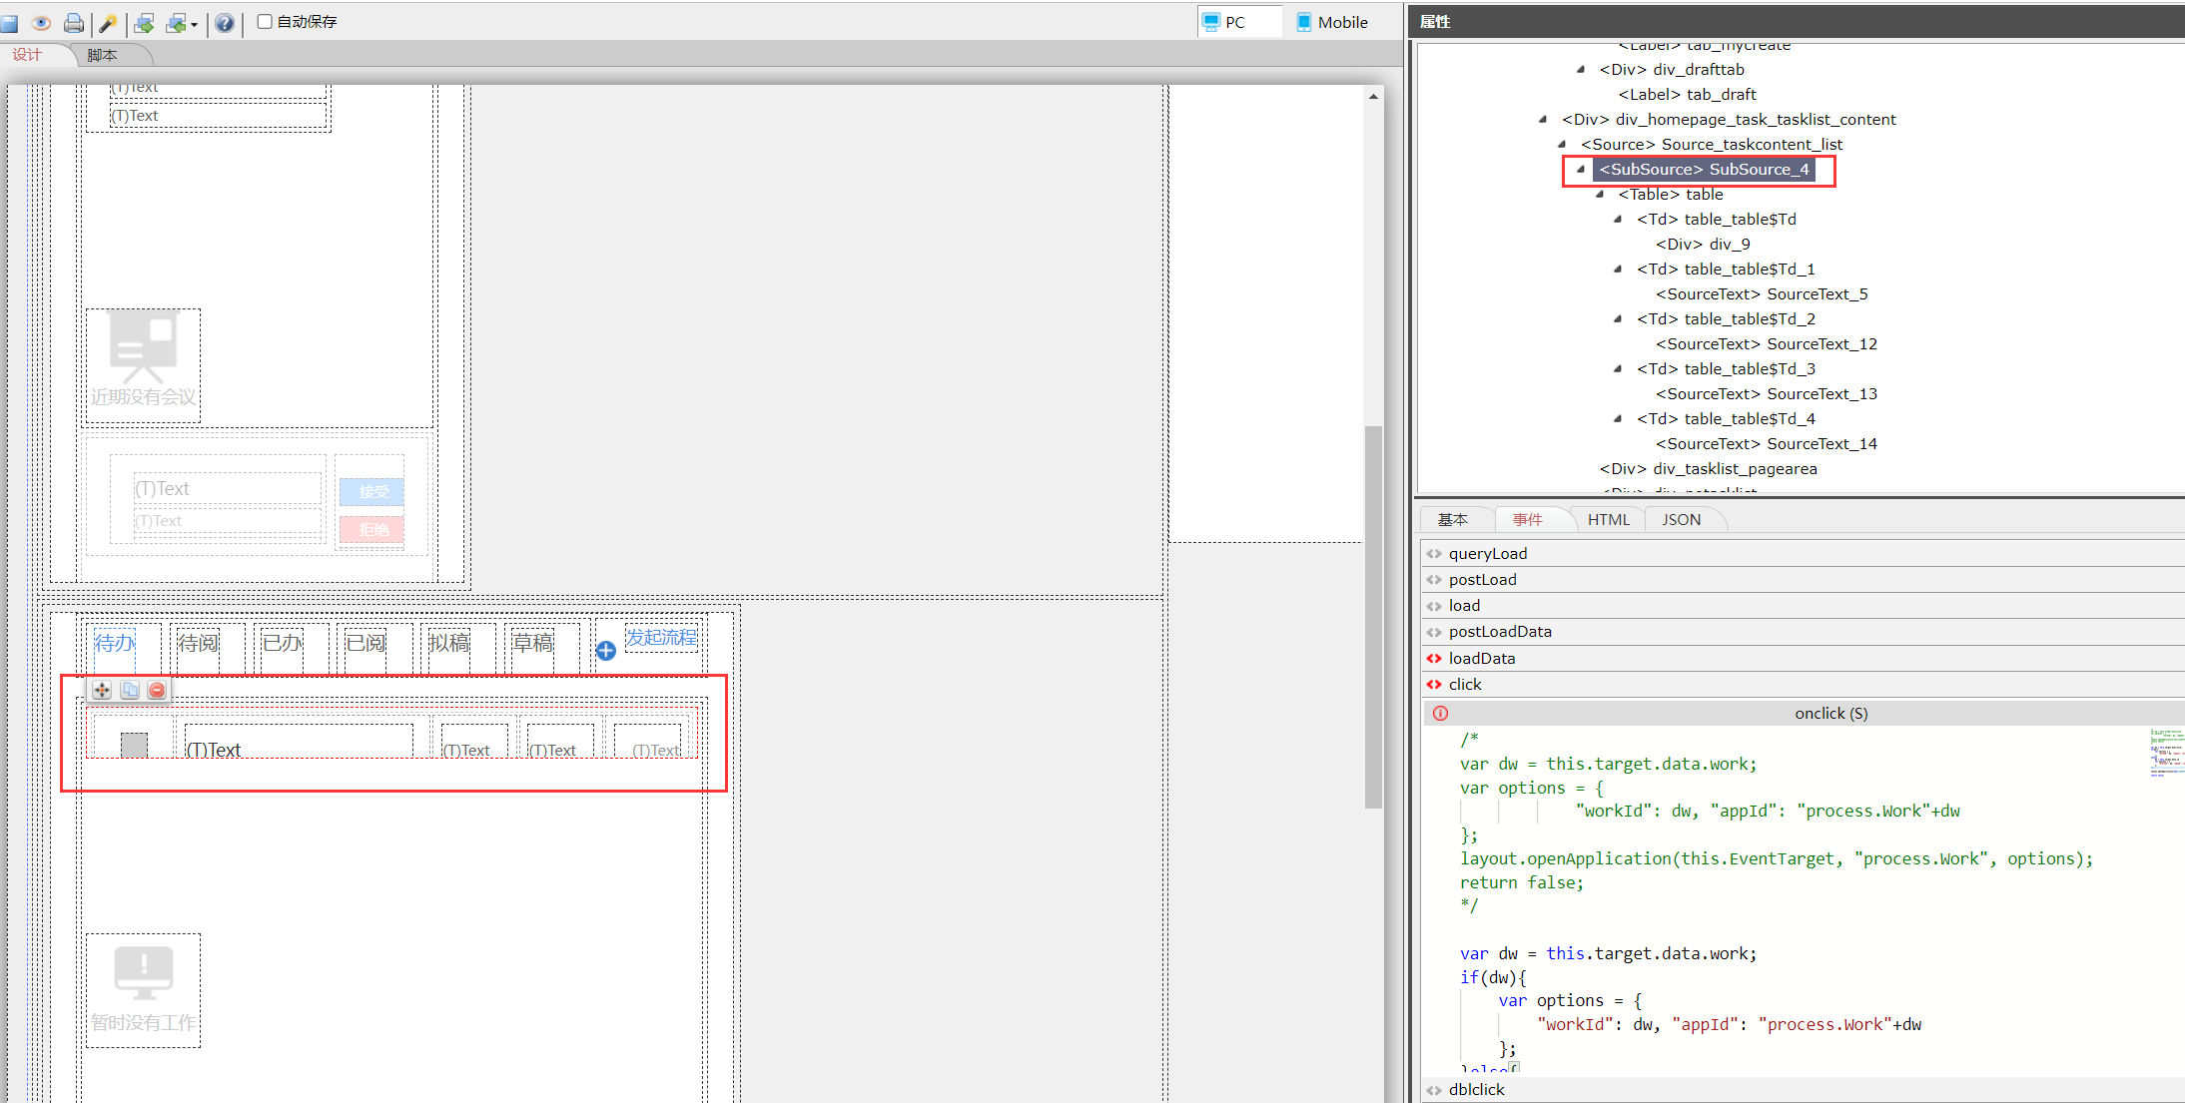The height and width of the screenshot is (1103, 2185).
Task: Collapse the SubSource_4 tree node
Action: 1581,169
